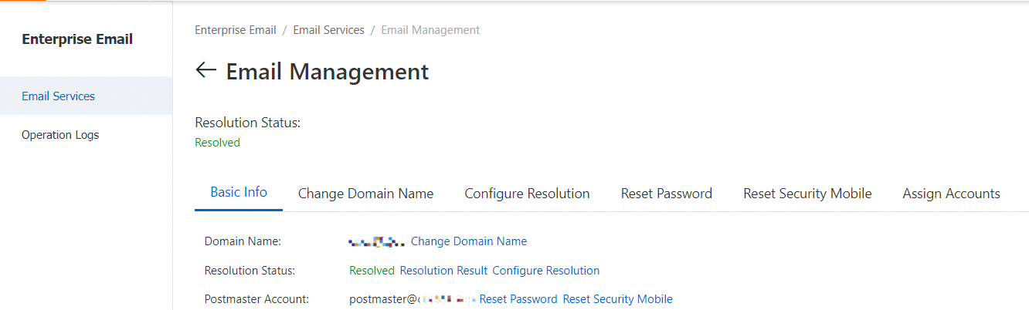Screen dimensions: 1029x310
Task: Open Operation Logs in the sidebar
Action: tap(60, 135)
